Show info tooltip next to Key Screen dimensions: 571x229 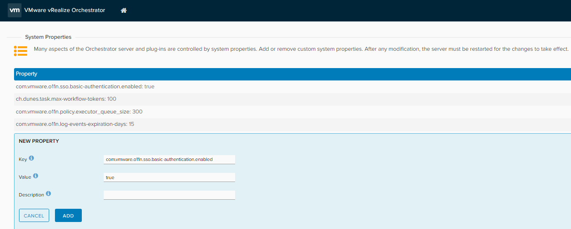(x=31, y=158)
